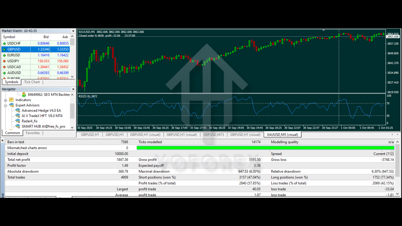Collapse the Expert Advisors branch

6,105
